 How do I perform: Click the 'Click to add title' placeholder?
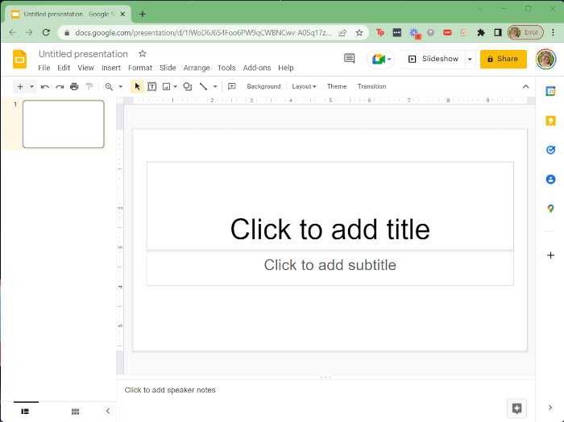pos(330,206)
